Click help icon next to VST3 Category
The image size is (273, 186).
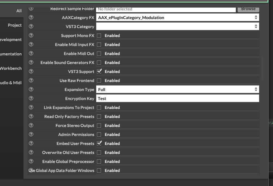[31, 26]
